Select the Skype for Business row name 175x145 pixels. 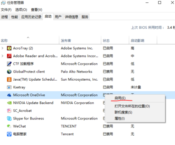(28, 118)
